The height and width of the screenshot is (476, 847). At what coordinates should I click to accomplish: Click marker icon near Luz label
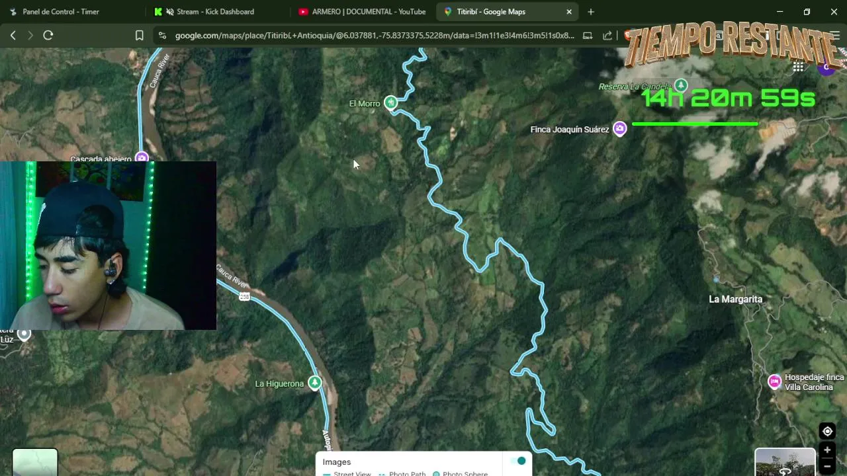tap(24, 334)
